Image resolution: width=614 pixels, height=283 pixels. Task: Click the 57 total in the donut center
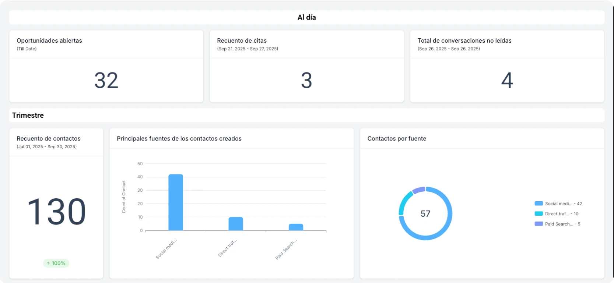click(x=425, y=214)
